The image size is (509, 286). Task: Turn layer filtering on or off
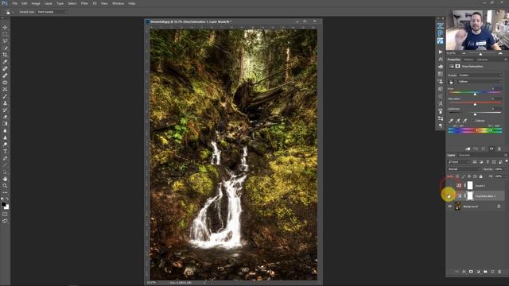pyautogui.click(x=507, y=161)
